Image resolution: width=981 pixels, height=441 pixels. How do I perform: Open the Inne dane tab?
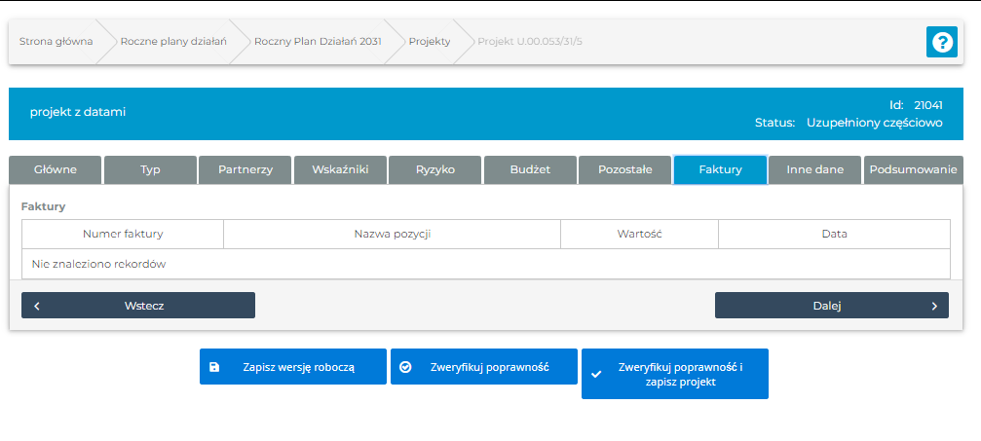click(x=815, y=169)
